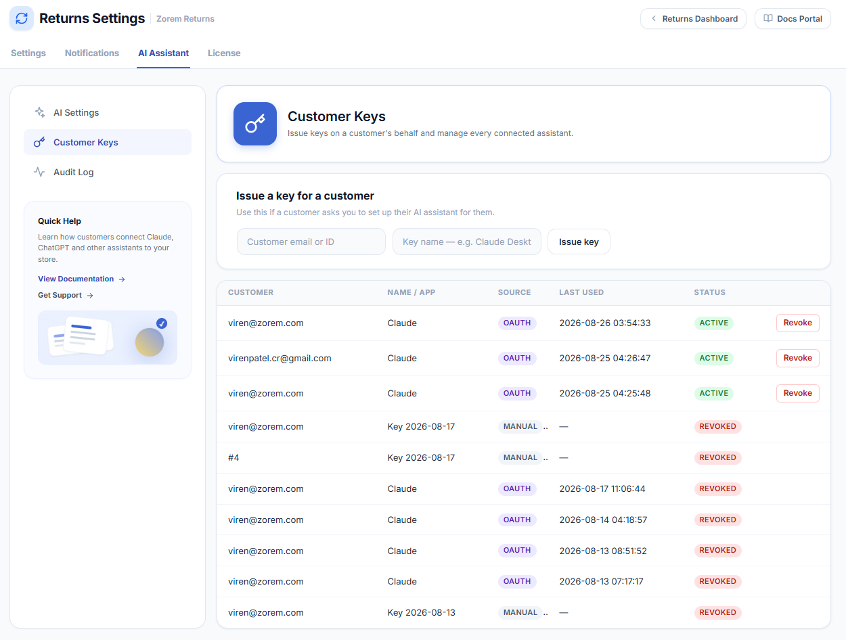Click the key icon beside Customer Keys in sidebar
The width and height of the screenshot is (846, 640).
(x=39, y=142)
